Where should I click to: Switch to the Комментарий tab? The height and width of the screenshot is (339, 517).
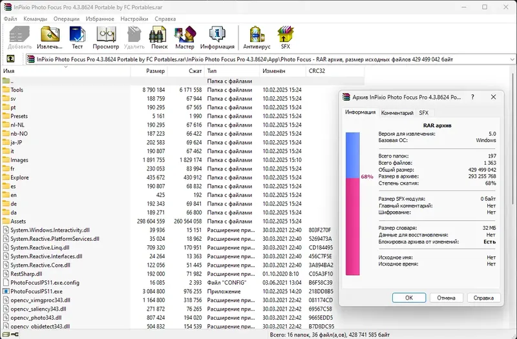coord(397,112)
